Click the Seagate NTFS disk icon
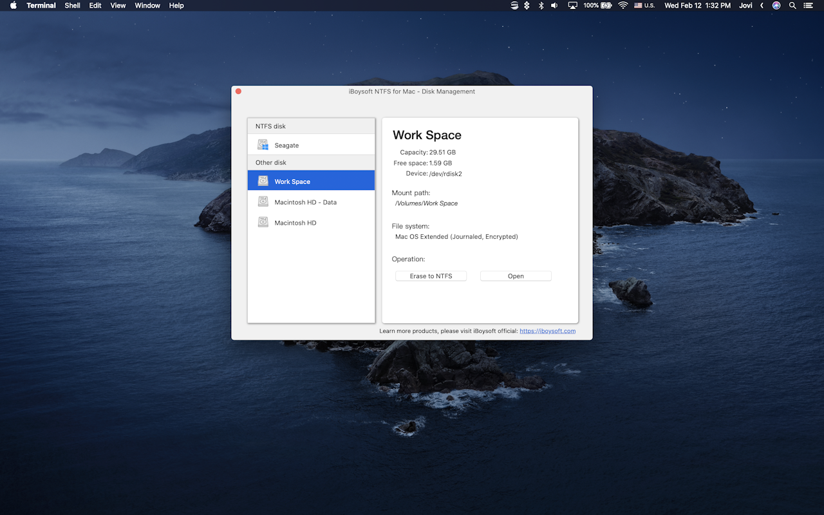This screenshot has height=515, width=824. (262, 144)
